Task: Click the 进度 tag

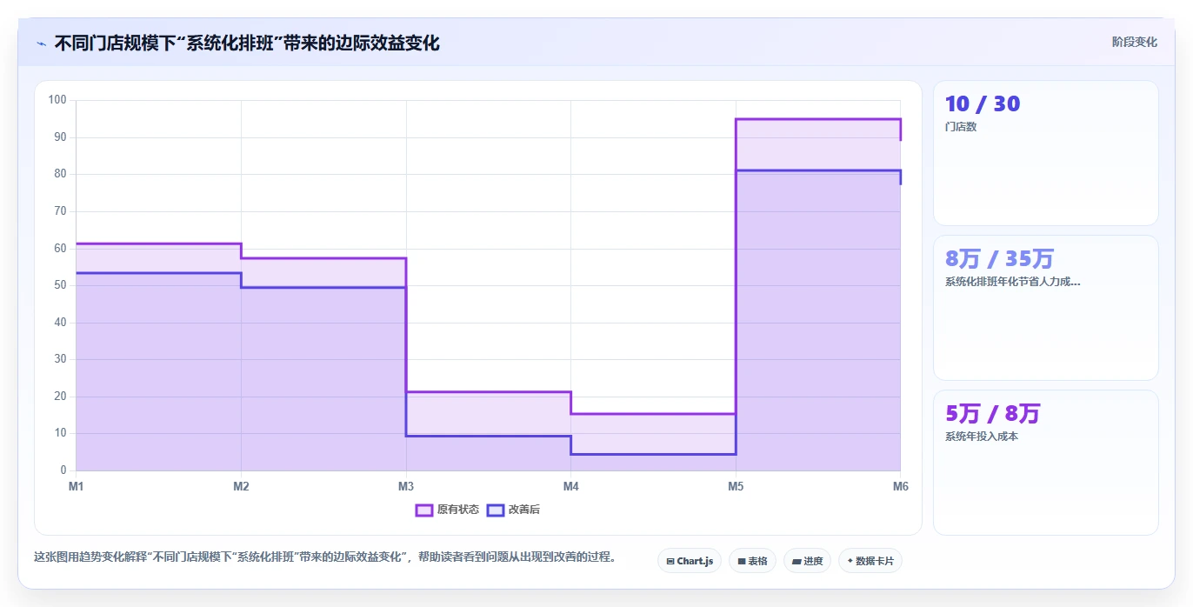Action: [807, 561]
